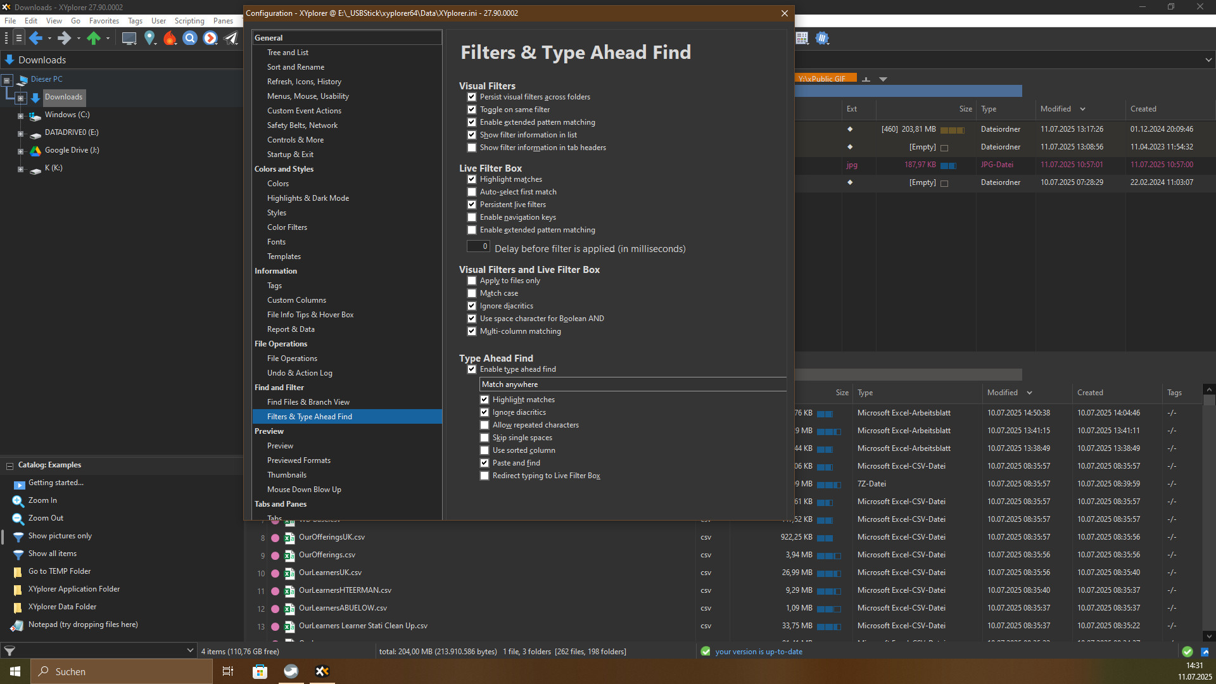This screenshot has width=1216, height=684.
Task: Click the pink tag dot of OurLearnersUK.csv
Action: [x=275, y=573]
